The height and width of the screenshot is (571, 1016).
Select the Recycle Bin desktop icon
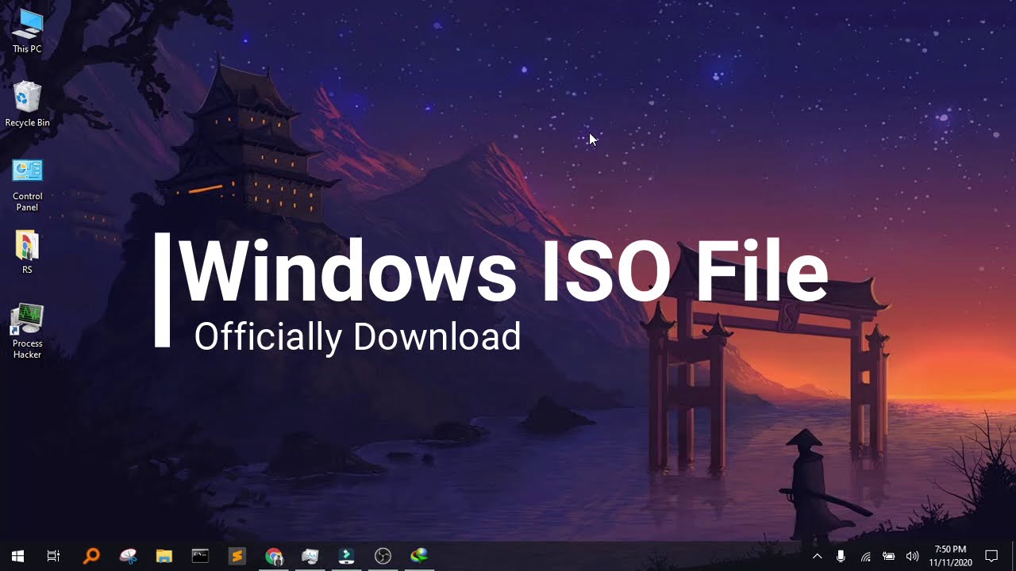pyautogui.click(x=27, y=105)
